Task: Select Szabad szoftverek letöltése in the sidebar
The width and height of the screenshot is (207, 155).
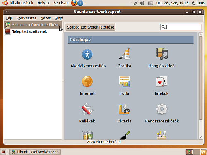Action: [33, 25]
